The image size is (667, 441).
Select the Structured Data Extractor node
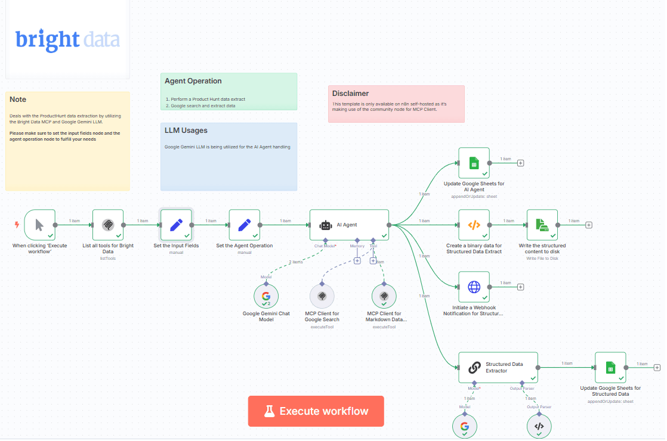pyautogui.click(x=498, y=368)
